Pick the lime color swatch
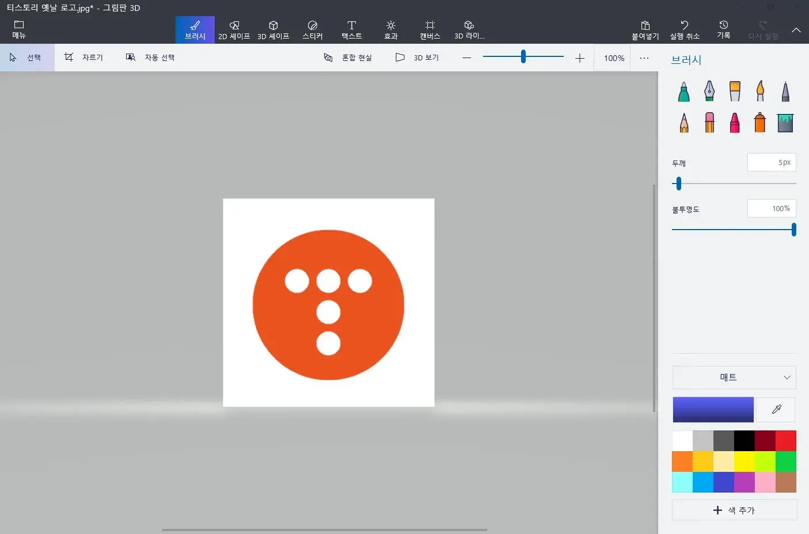 pyautogui.click(x=765, y=461)
